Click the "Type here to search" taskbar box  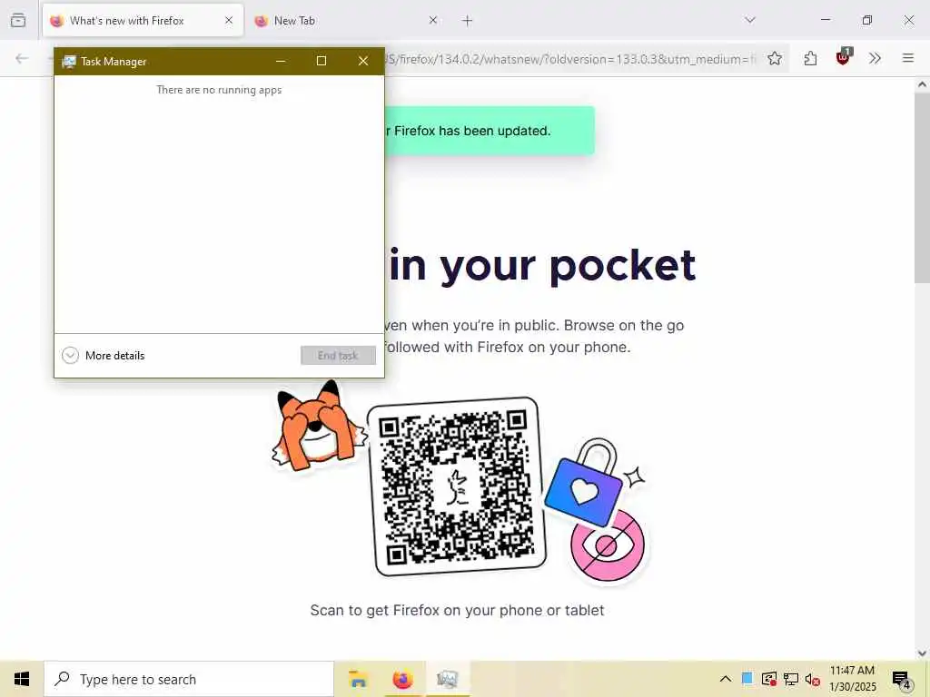click(189, 679)
